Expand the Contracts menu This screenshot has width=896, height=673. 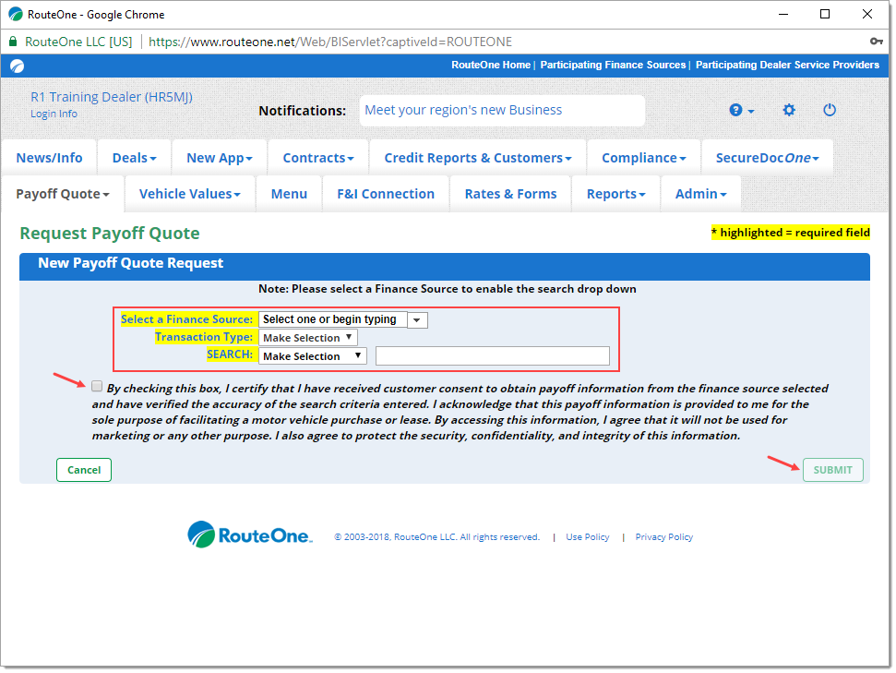(x=318, y=158)
